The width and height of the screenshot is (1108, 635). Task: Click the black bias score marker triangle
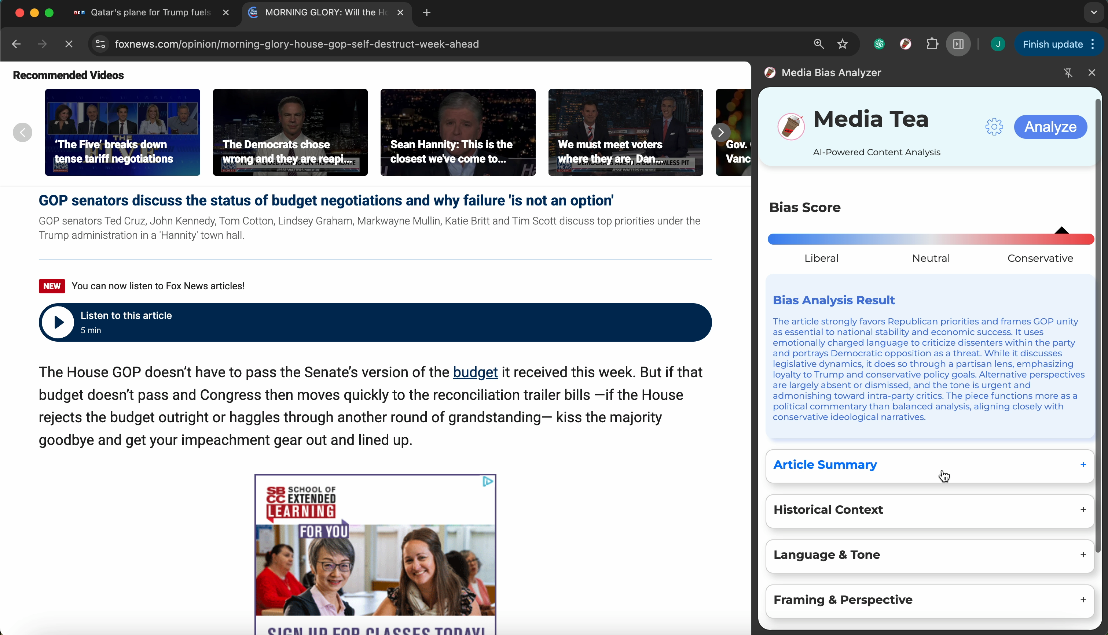1061,230
